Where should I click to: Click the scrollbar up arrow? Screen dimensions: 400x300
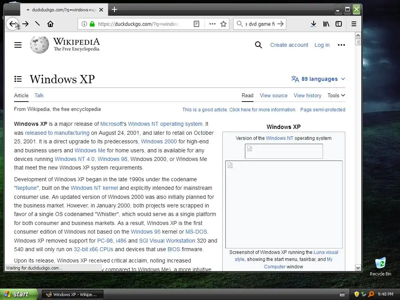(x=358, y=35)
